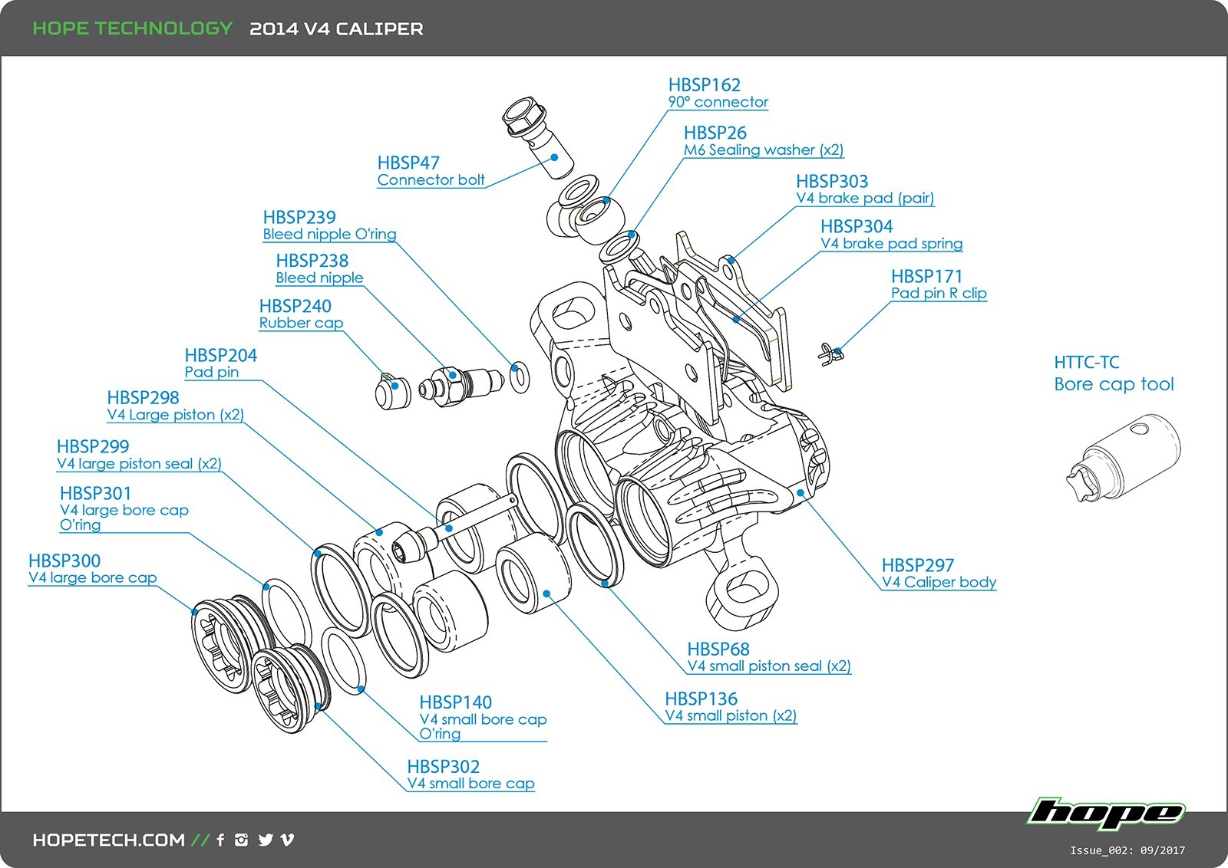Click the Twitter bird icon
1228x868 pixels.
tap(266, 840)
